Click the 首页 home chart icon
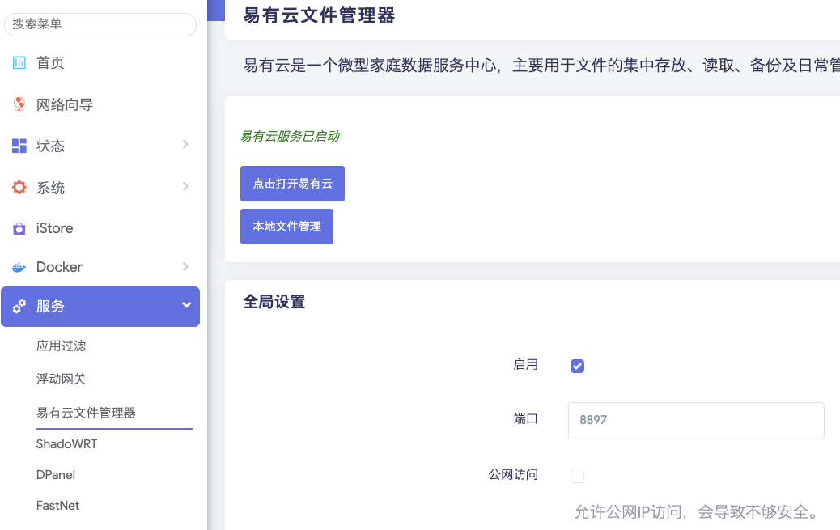840x530 pixels. 19,63
